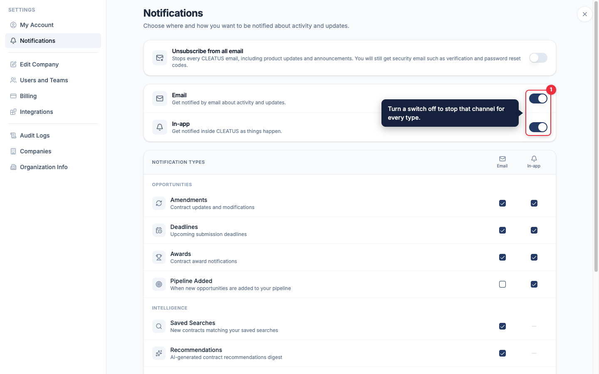Click the Billing card icon
This screenshot has height=374, width=599.
(x=13, y=96)
